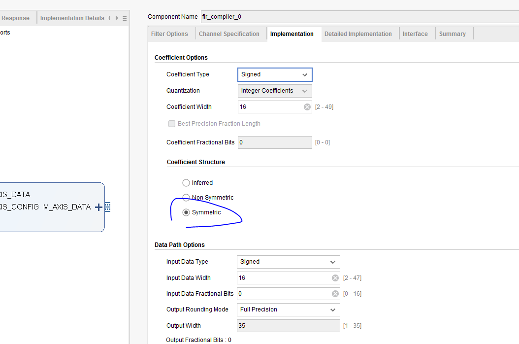This screenshot has height=344, width=519.
Task: Go to the Interface tab
Action: tap(415, 34)
